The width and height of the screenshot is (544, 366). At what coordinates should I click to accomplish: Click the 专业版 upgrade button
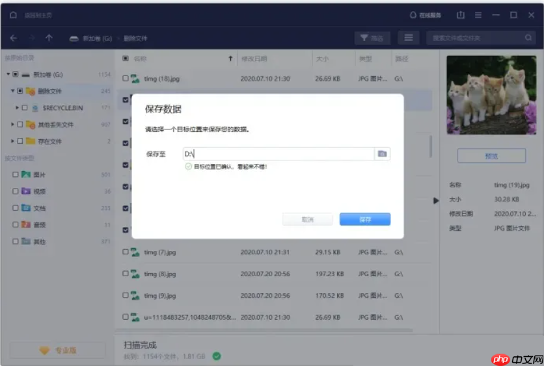(x=58, y=350)
